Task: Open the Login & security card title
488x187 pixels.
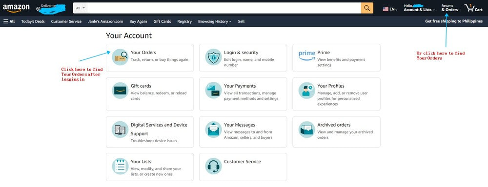Action: coord(241,53)
